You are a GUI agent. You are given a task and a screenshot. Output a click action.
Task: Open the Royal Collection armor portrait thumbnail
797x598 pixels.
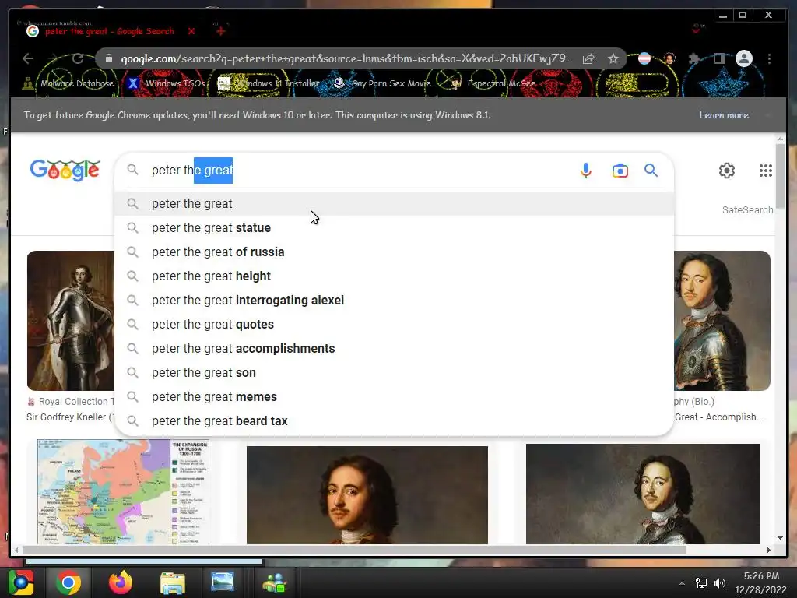pos(71,320)
